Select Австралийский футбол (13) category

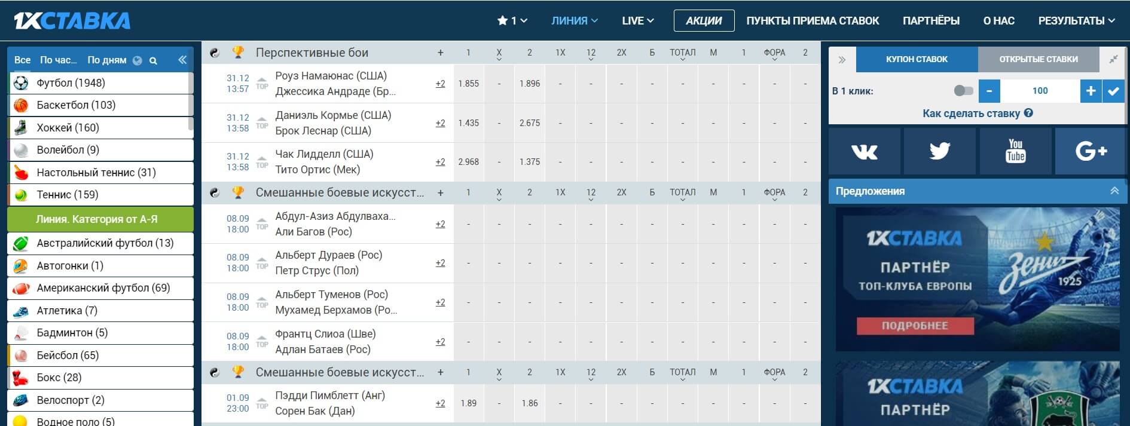(100, 244)
